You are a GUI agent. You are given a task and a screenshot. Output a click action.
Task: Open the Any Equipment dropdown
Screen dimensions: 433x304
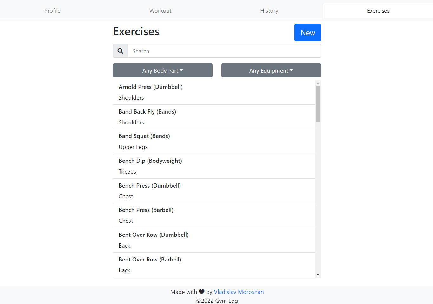tap(271, 70)
